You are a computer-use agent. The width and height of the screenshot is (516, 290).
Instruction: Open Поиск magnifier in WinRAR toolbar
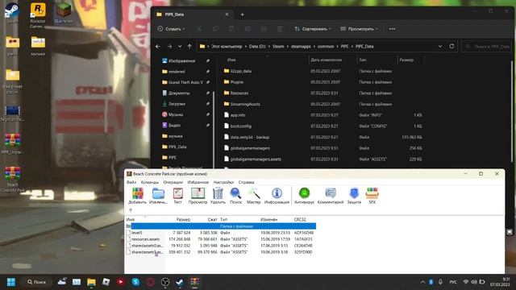[x=235, y=196]
